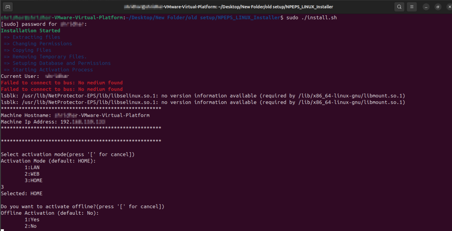Screen dimensions: 452x231
Task: Click the first 'Failed to connect to bus' error
Action: [62, 83]
